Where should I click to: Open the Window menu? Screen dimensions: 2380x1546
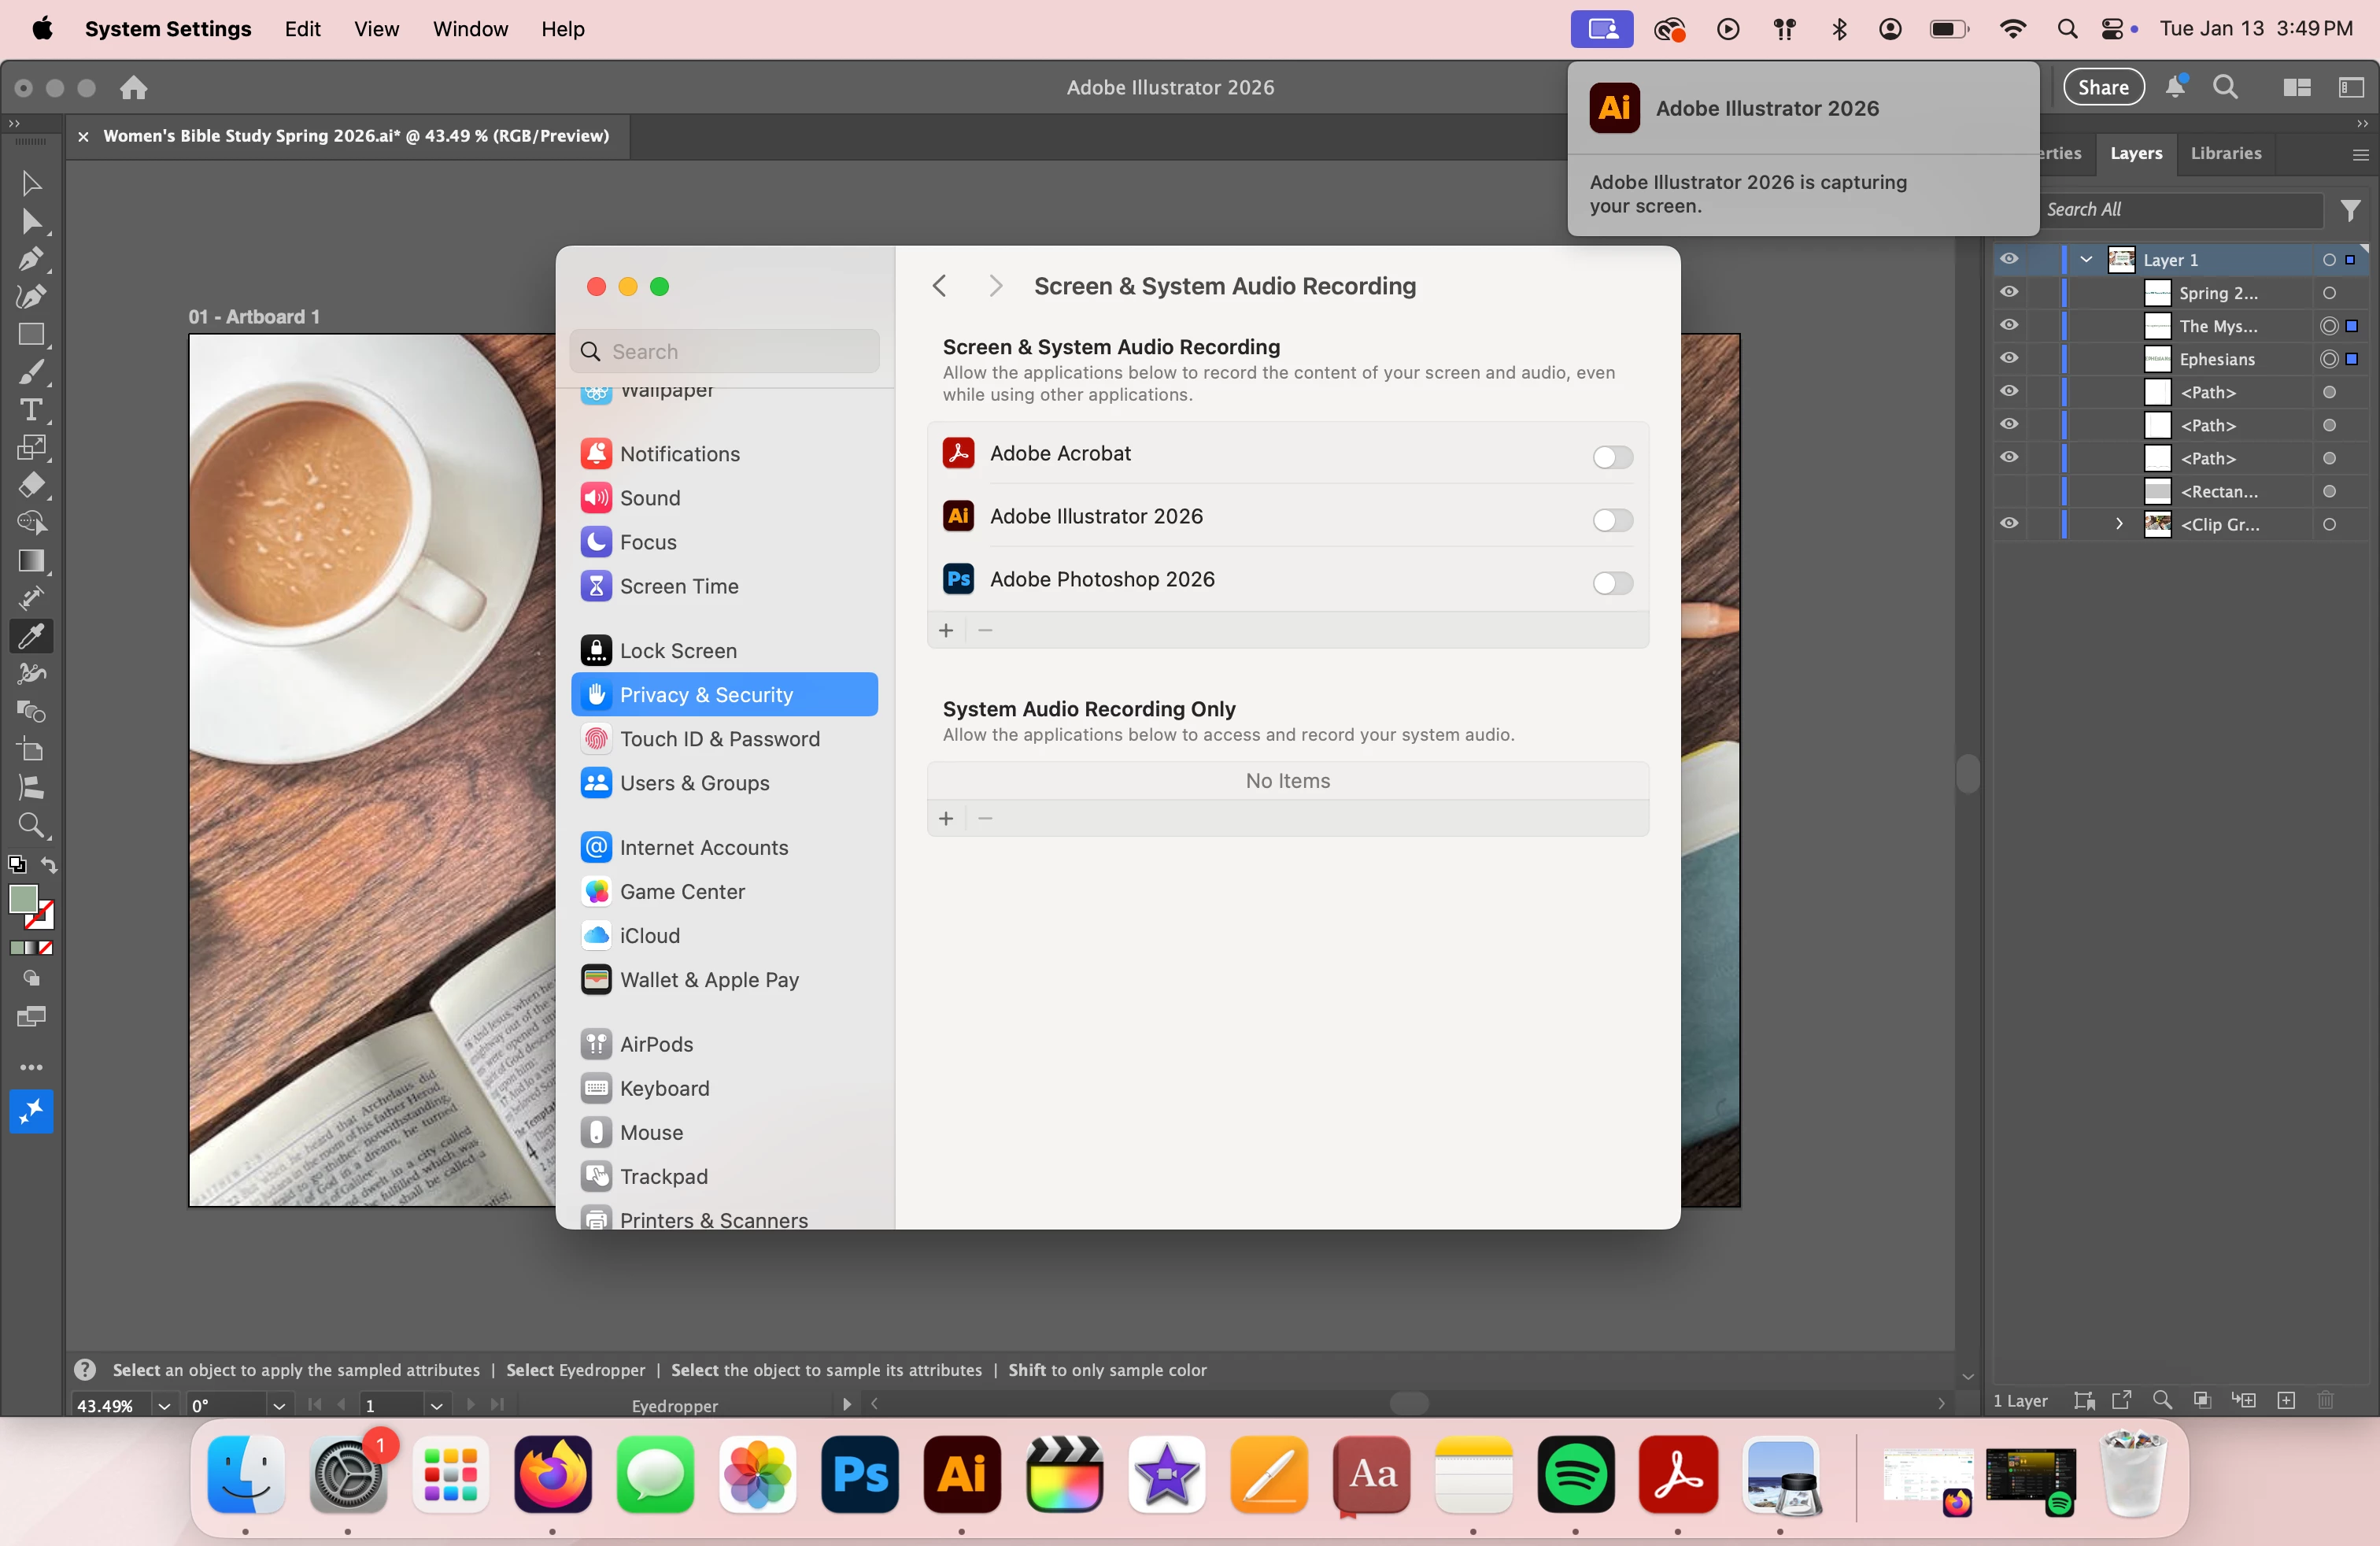point(470,29)
